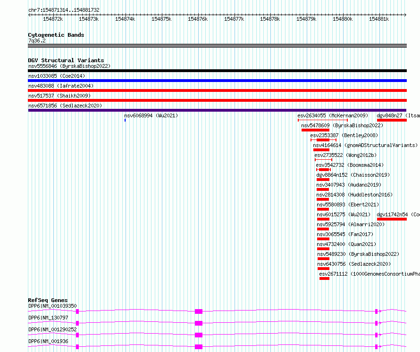Viewport: 420px width, 352px height.
Task: Click nsv5580893 (Ebert2021) variant label
Action: coord(348,205)
